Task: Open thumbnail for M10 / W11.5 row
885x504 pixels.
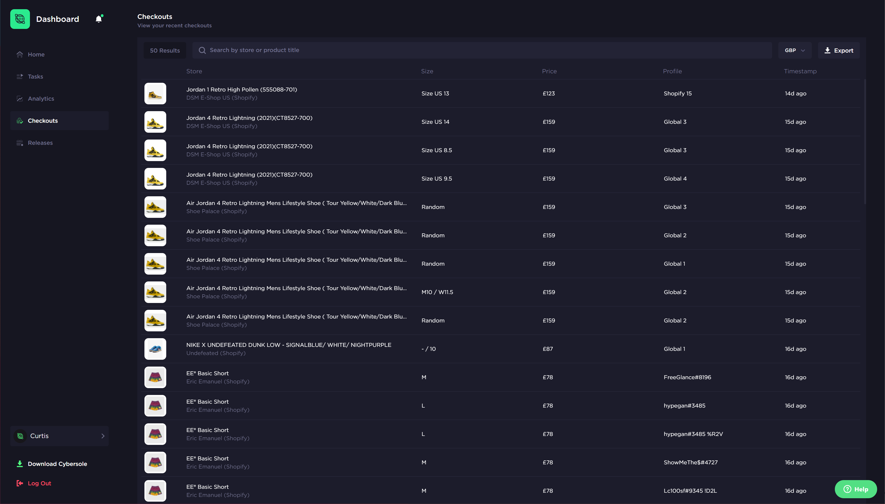Action: point(155,292)
